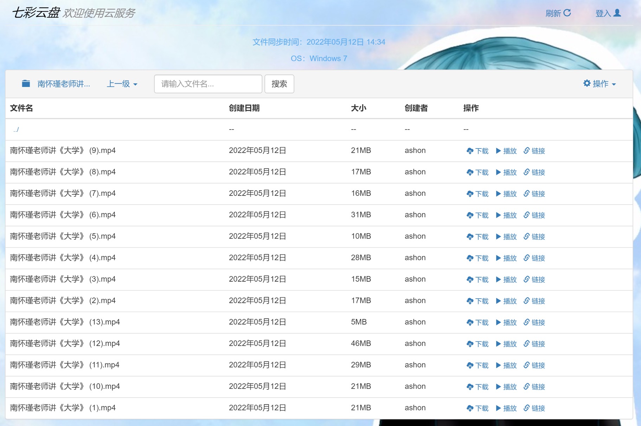Viewport: 641px width, 426px height.
Task: Click the link chain icon for 《大学》(7).mp4
Action: [x=526, y=194]
